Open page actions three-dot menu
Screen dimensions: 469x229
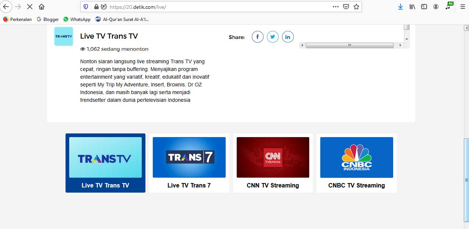[335, 7]
